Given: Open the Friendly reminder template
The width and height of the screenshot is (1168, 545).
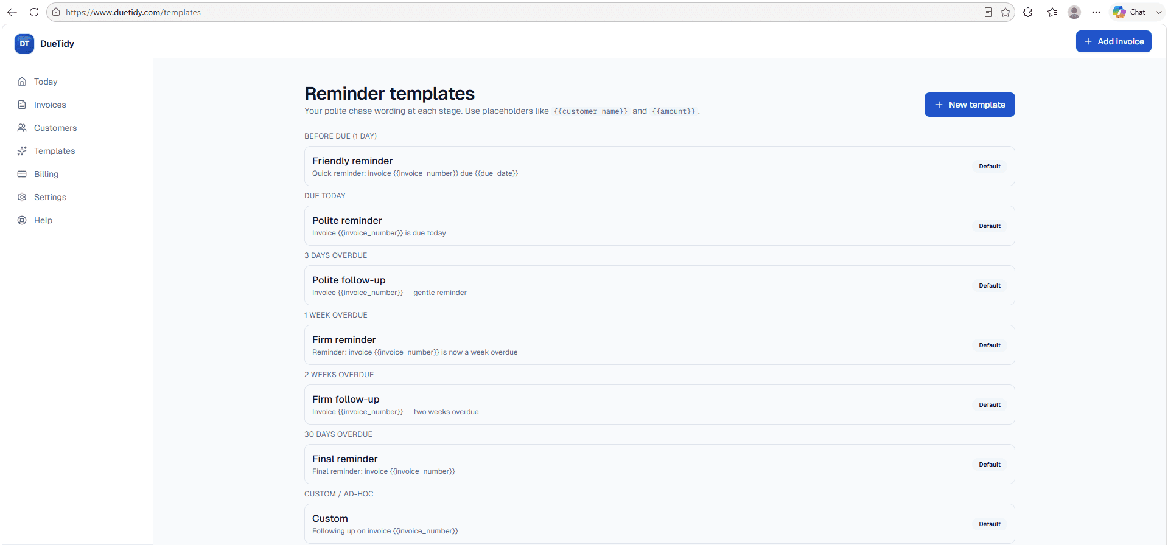Looking at the screenshot, I should (659, 166).
